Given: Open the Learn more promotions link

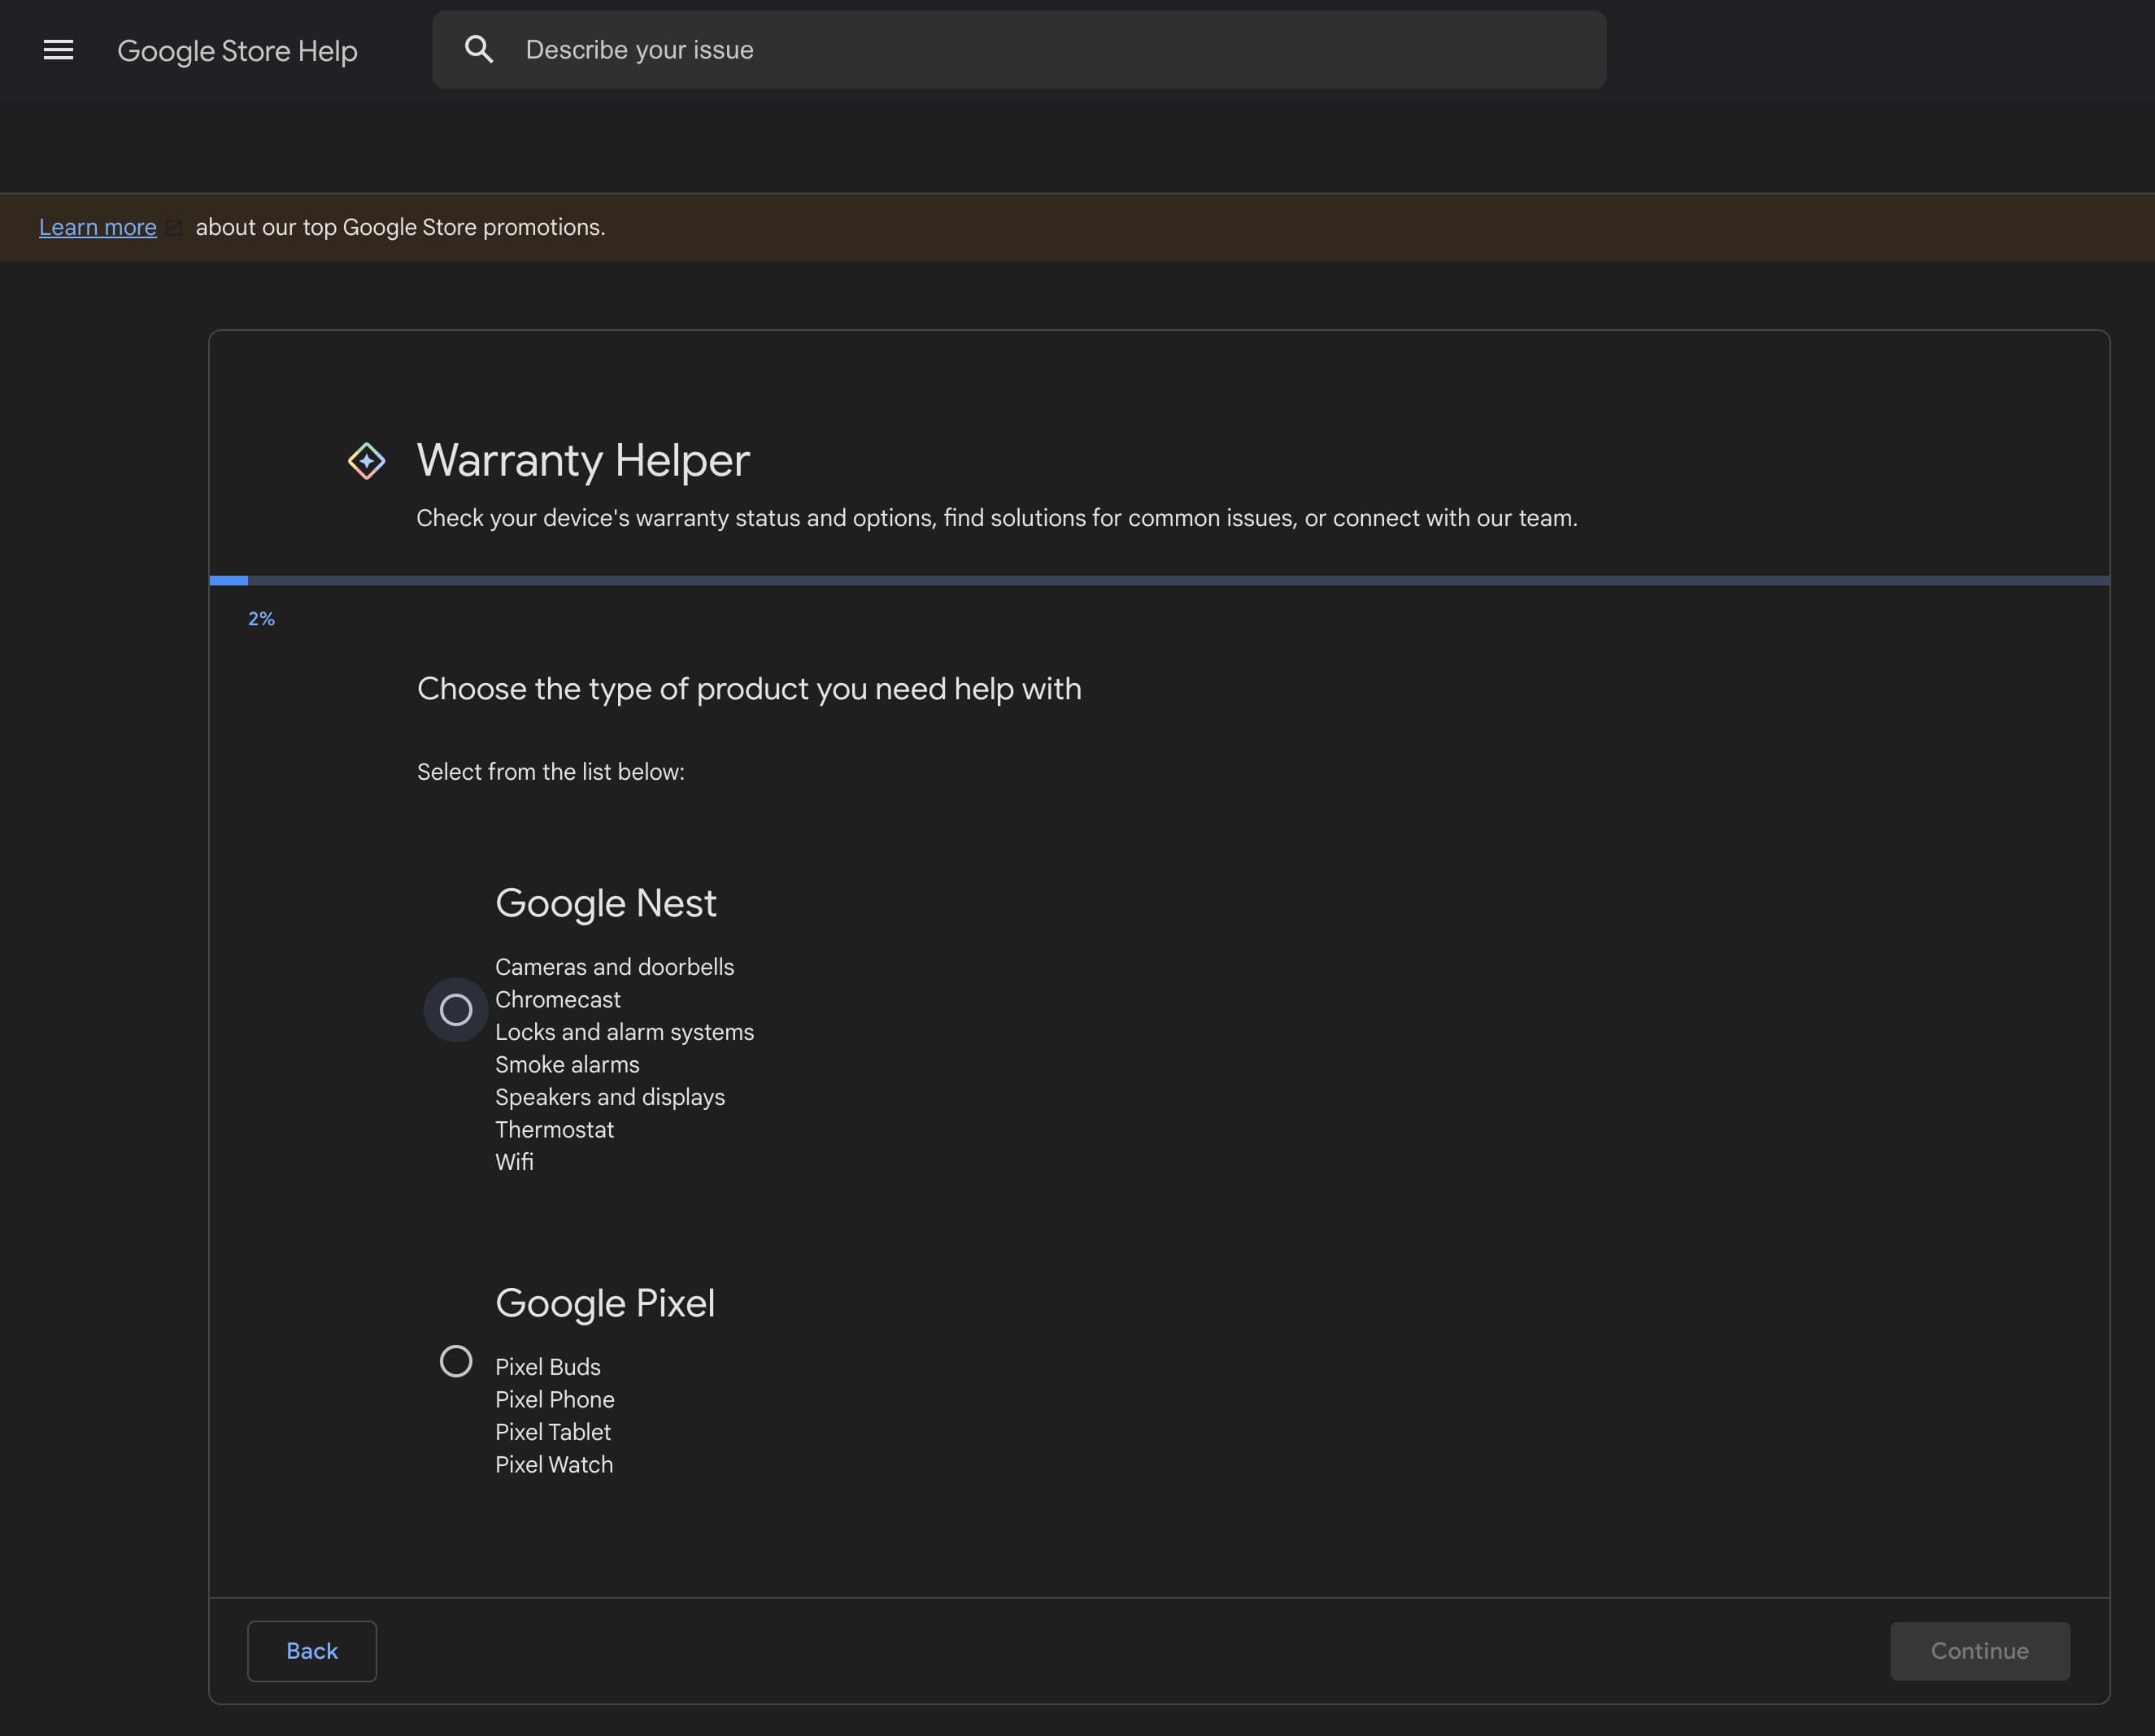Looking at the screenshot, I should tap(98, 228).
